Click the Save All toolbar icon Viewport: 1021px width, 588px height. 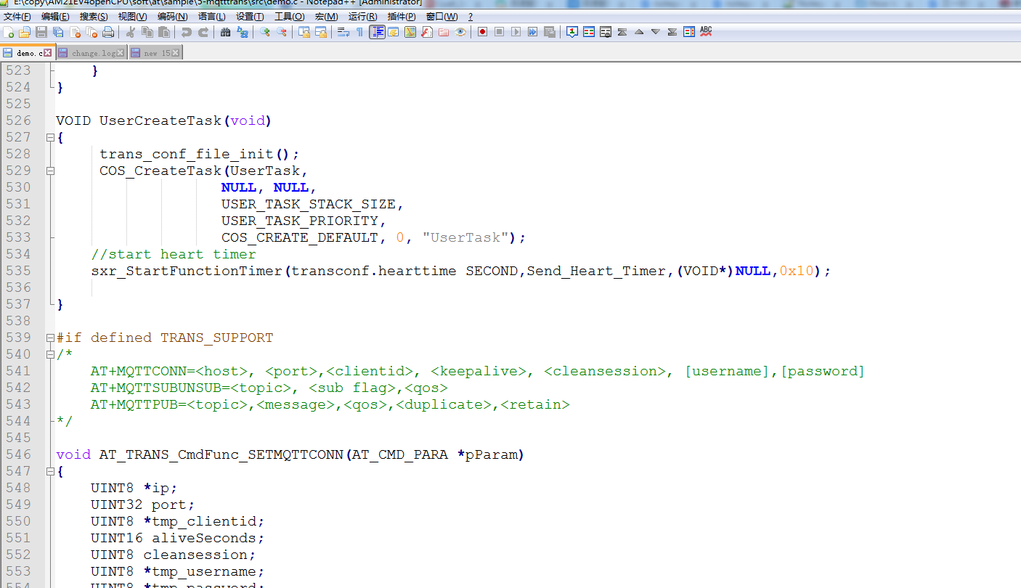click(58, 32)
